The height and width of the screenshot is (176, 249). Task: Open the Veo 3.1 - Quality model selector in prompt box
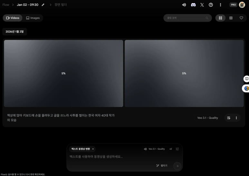click(x=155, y=149)
